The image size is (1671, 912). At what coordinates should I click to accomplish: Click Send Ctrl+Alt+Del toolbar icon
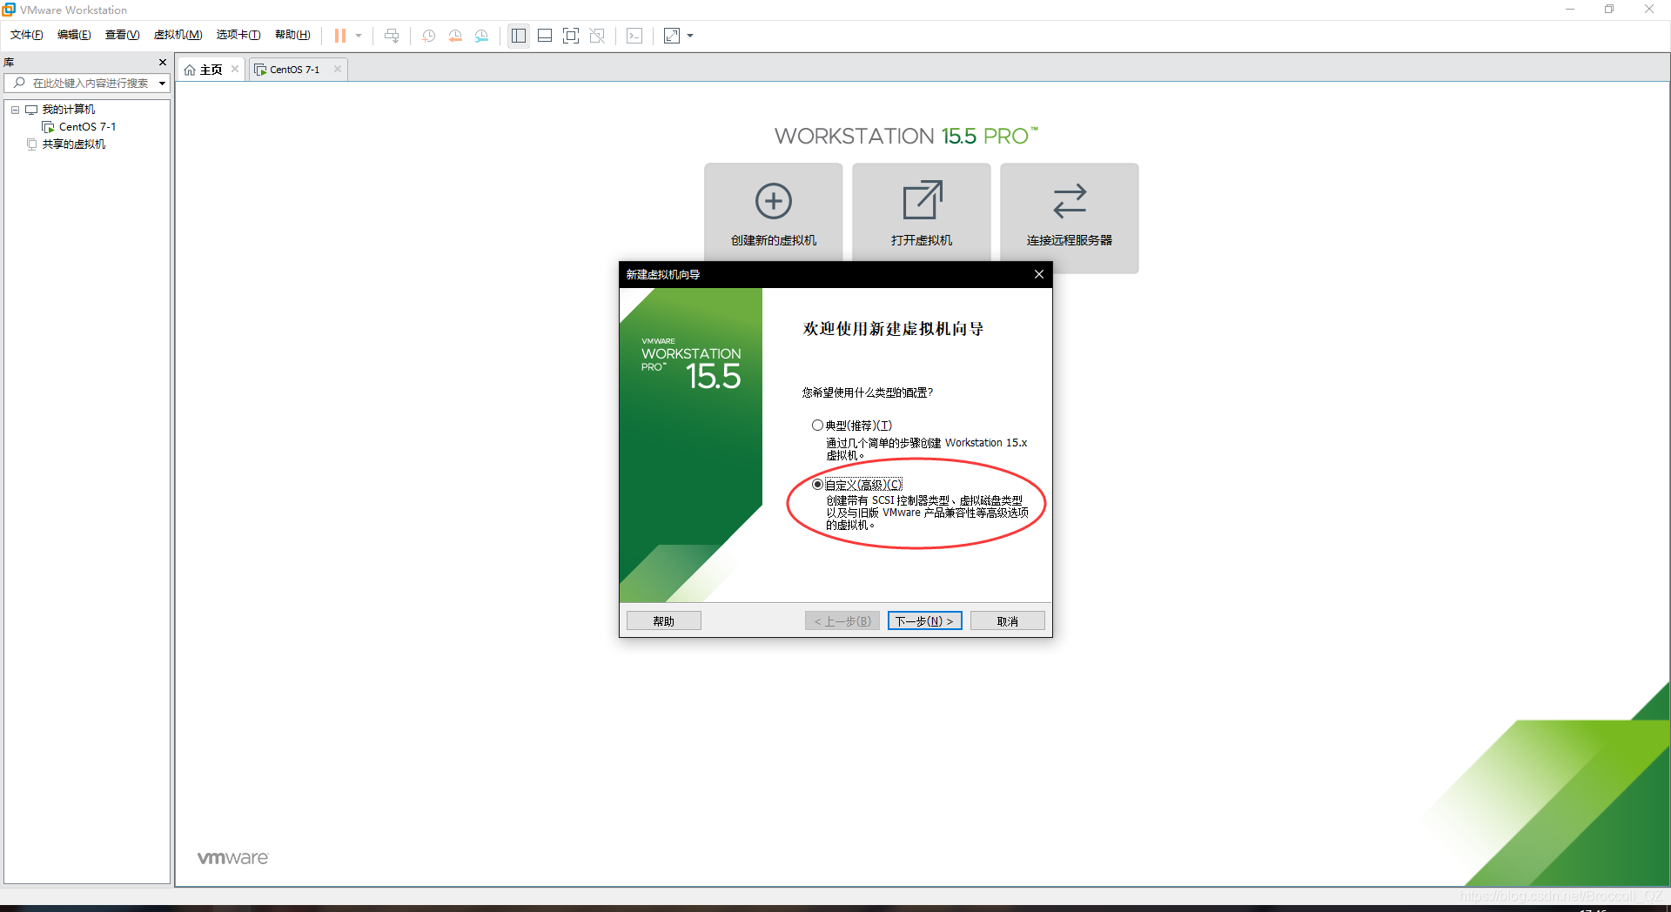[392, 36]
